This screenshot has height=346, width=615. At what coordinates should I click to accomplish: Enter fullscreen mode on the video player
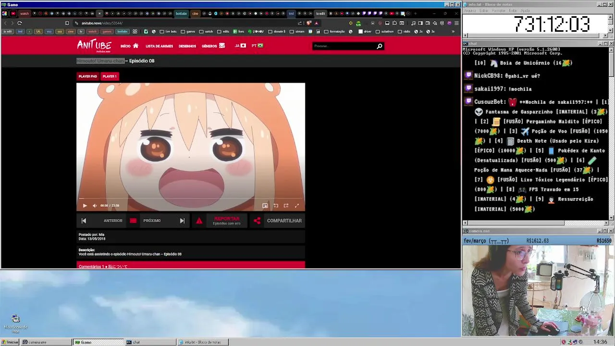296,206
